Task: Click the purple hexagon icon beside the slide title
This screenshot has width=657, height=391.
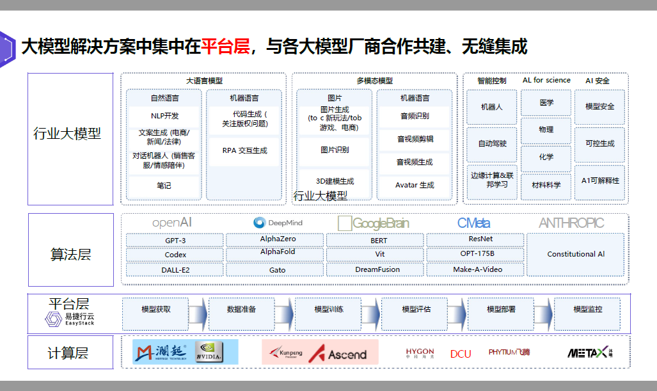Action: 7,49
